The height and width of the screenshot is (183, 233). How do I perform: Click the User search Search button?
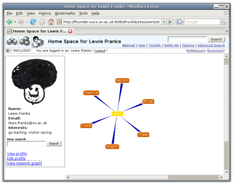[x=54, y=144]
